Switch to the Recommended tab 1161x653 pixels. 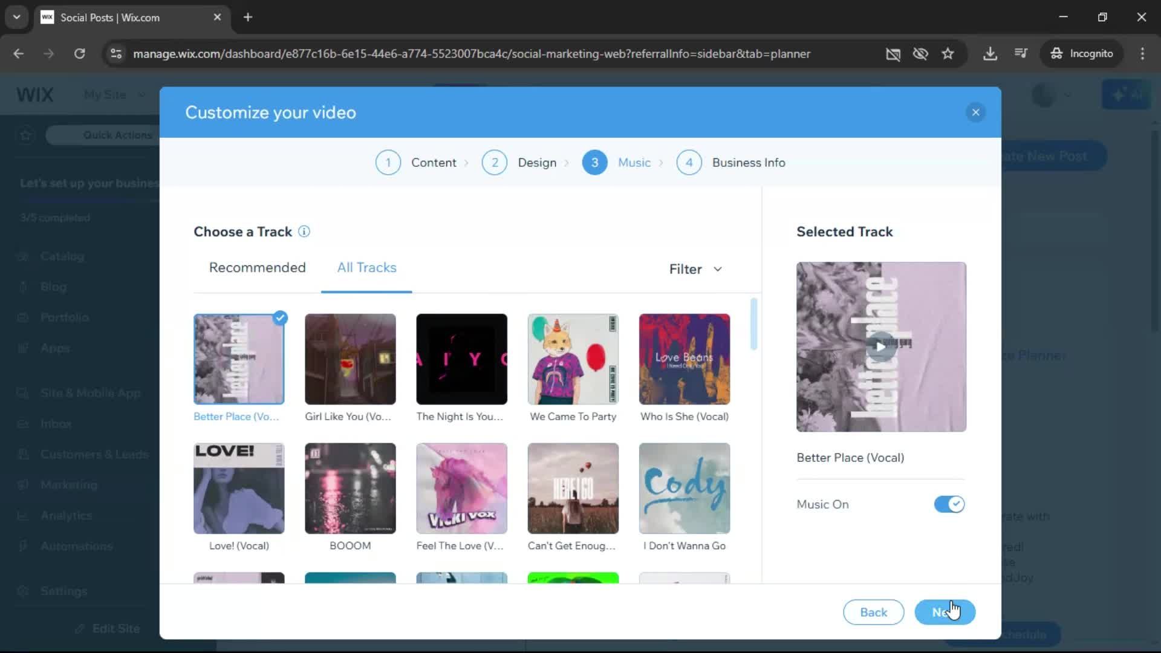257,267
